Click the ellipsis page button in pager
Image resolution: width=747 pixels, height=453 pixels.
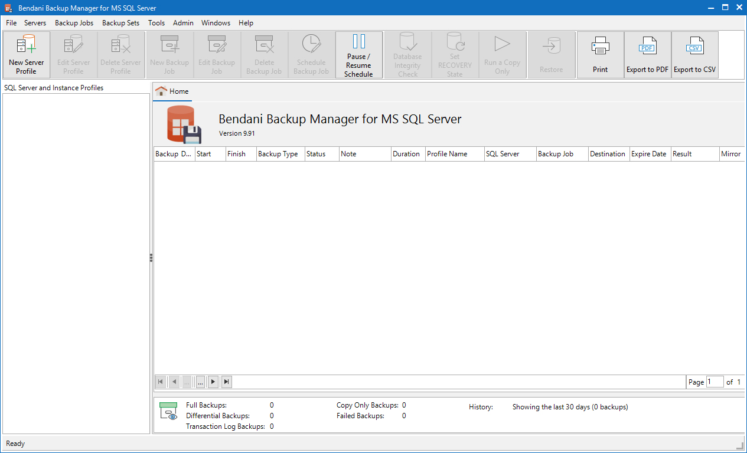[x=200, y=382]
